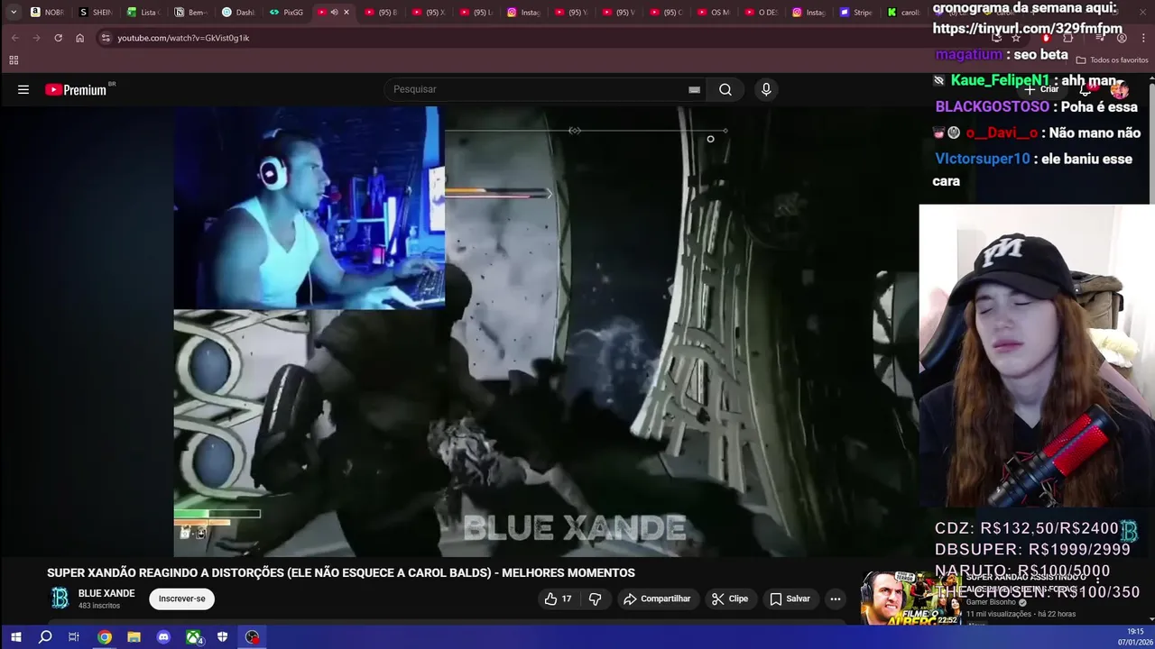The height and width of the screenshot is (649, 1155).
Task: Open Chrome from the taskbar
Action: coord(105,637)
